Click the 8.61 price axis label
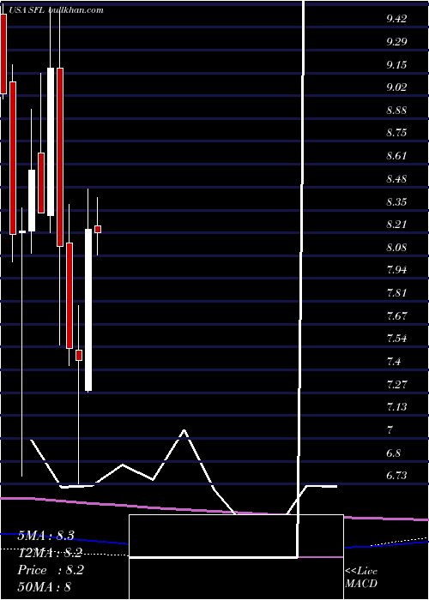The height and width of the screenshot is (600, 429). coord(396,156)
